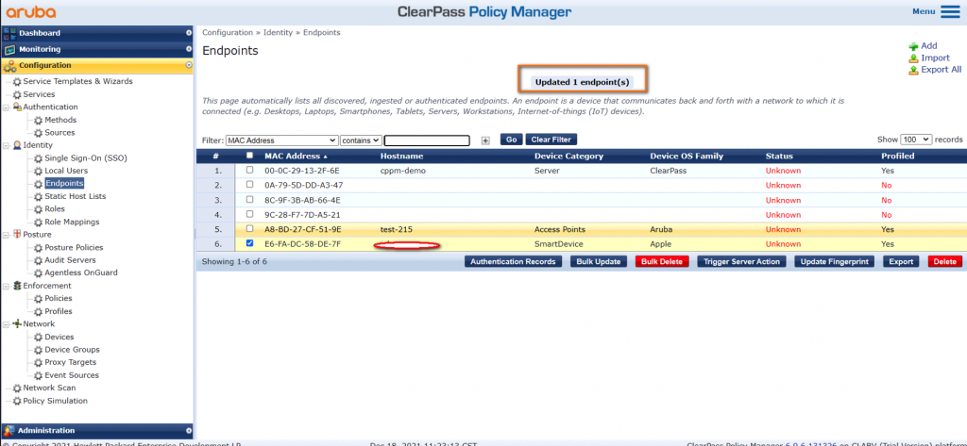The width and height of the screenshot is (967, 446).
Task: Open Enforcement Profiles in tree
Action: coord(58,312)
